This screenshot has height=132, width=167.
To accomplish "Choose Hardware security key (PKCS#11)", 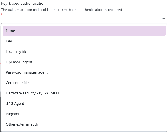I will pos(84,93).
